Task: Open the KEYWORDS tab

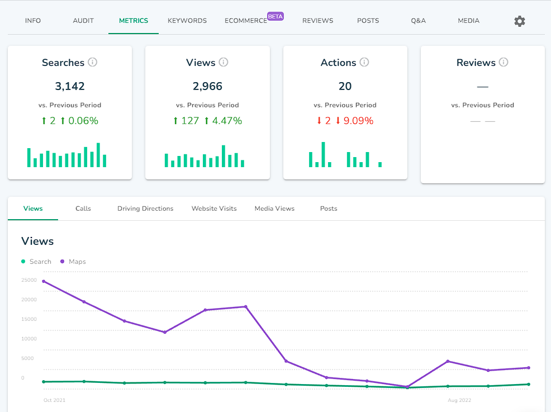Action: 187,21
